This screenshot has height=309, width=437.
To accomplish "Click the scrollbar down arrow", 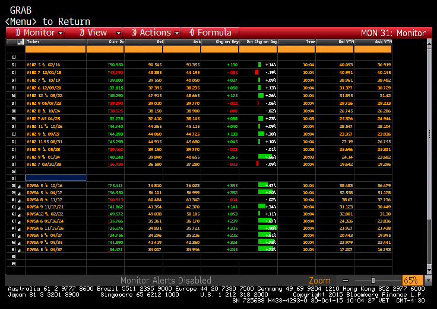I will pos(429,270).
